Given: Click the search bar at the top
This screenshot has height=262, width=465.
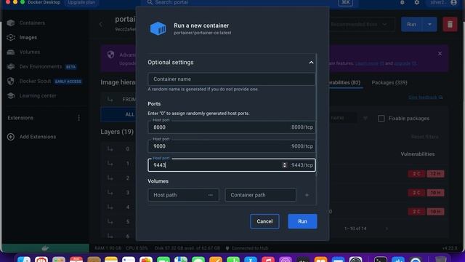Looking at the screenshot, I should [249, 2].
